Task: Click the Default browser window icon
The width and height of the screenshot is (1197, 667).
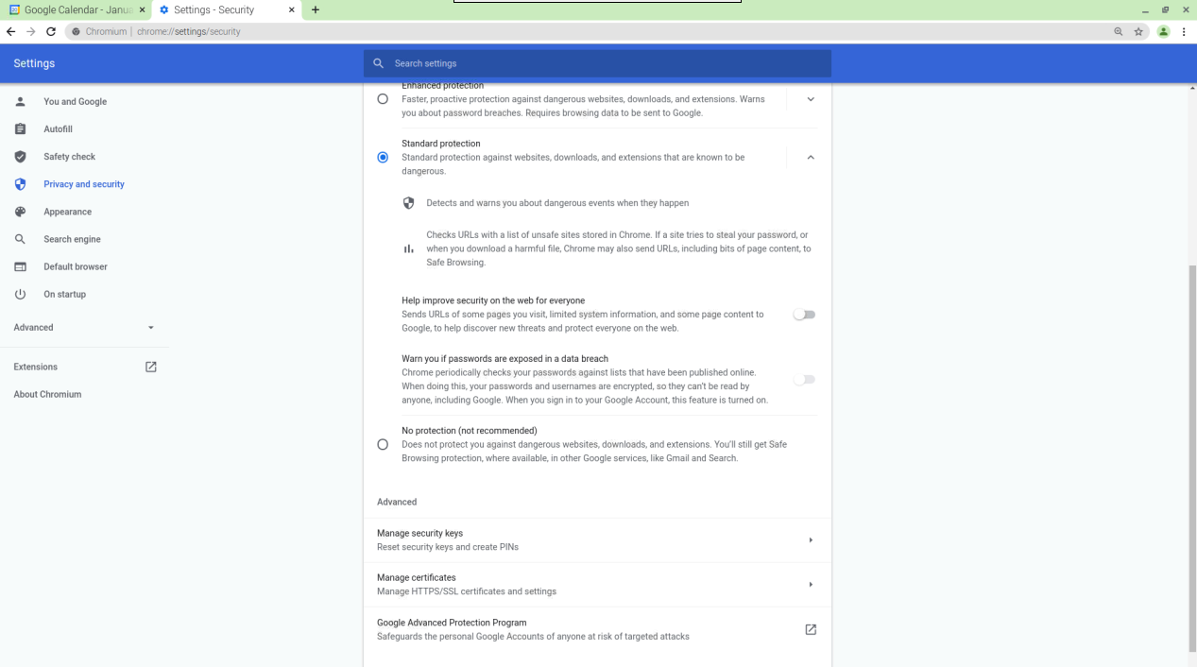Action: 20,266
